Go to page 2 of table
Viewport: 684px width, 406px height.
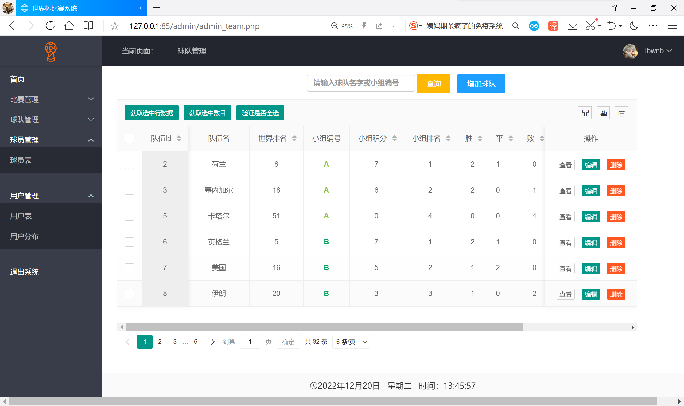[160, 342]
